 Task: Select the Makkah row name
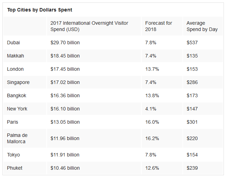click(x=15, y=56)
